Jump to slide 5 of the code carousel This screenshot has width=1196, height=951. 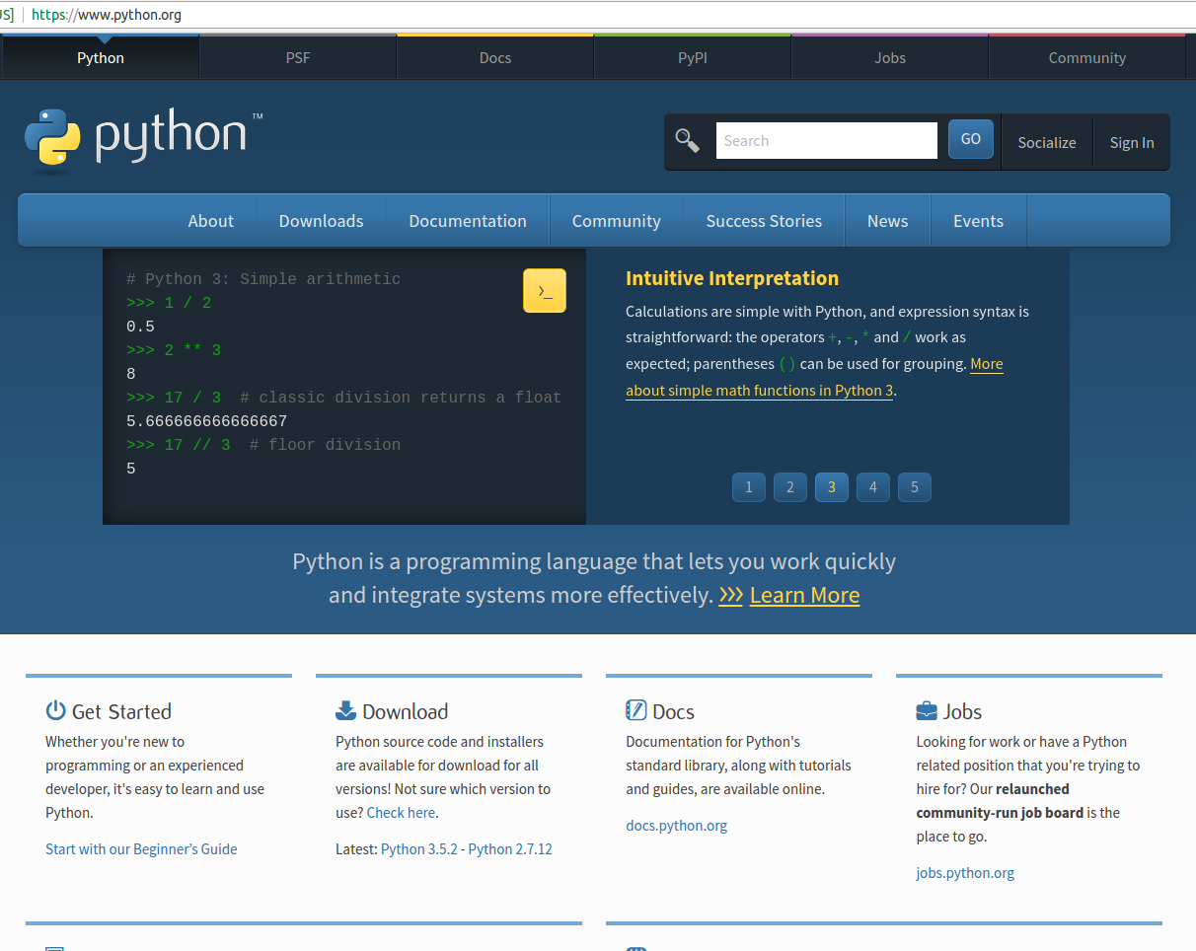[915, 486]
